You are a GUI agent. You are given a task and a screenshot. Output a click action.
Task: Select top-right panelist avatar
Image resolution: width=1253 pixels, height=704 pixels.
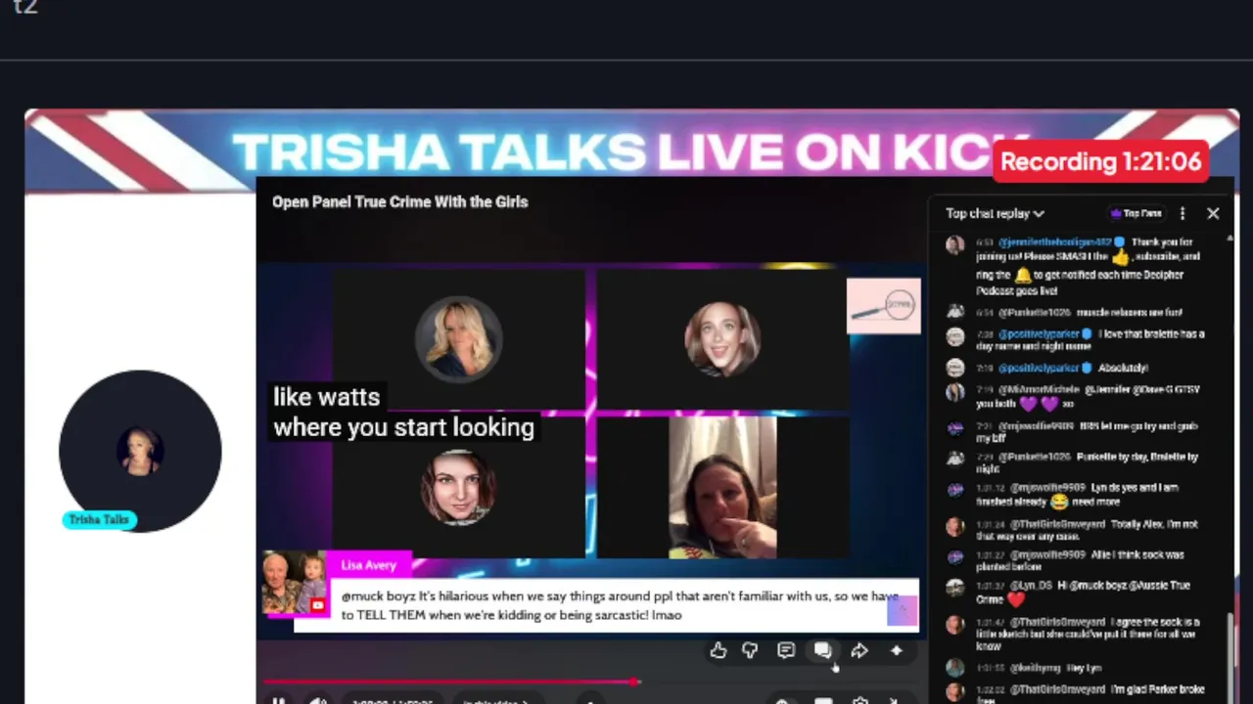(x=722, y=338)
